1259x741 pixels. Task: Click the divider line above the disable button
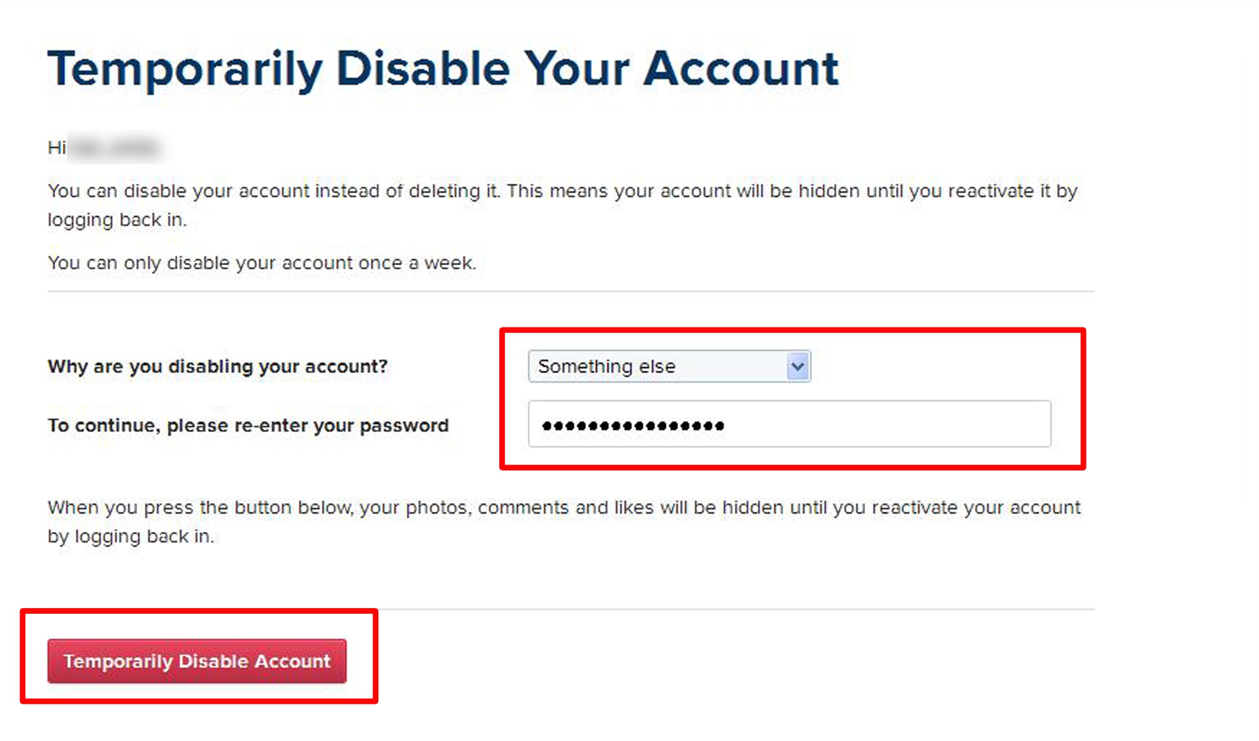click(x=692, y=609)
